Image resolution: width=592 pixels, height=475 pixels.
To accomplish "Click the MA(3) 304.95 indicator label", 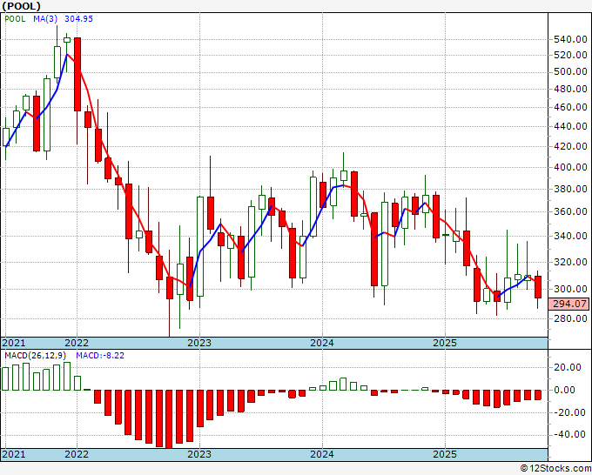I will 63,19.
